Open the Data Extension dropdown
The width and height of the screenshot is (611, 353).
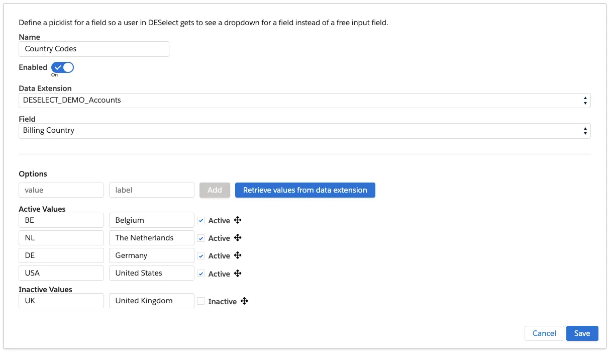[304, 100]
